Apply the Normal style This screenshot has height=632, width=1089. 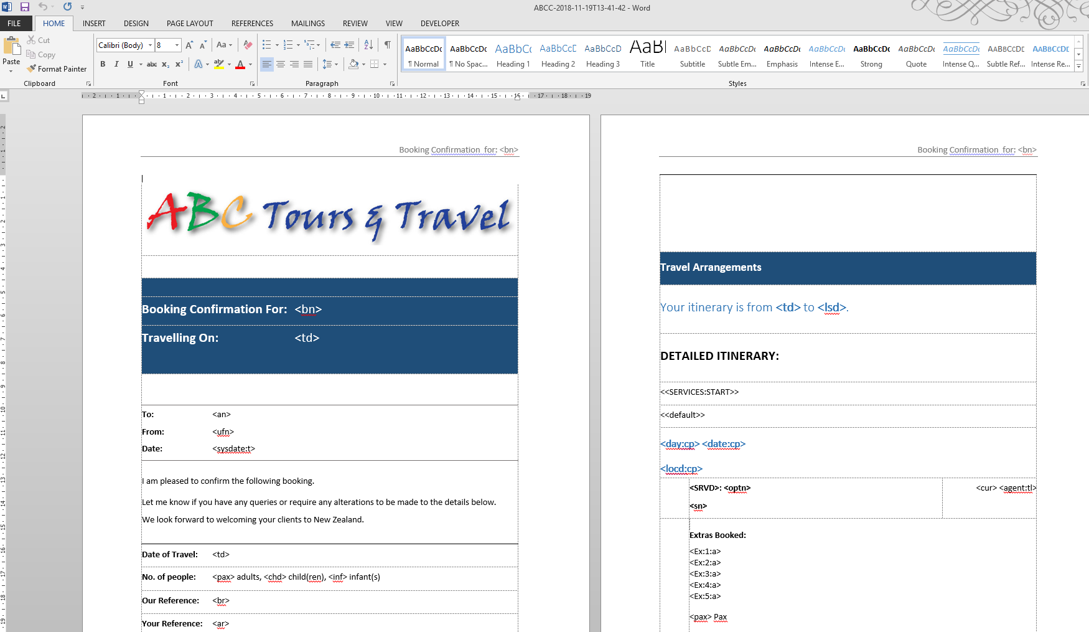point(424,54)
